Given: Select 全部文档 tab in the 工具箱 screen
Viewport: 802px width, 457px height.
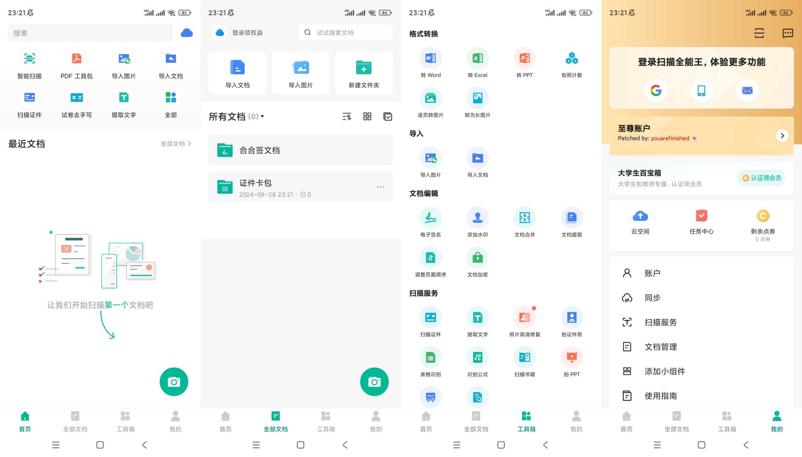Looking at the screenshot, I should (x=476, y=421).
